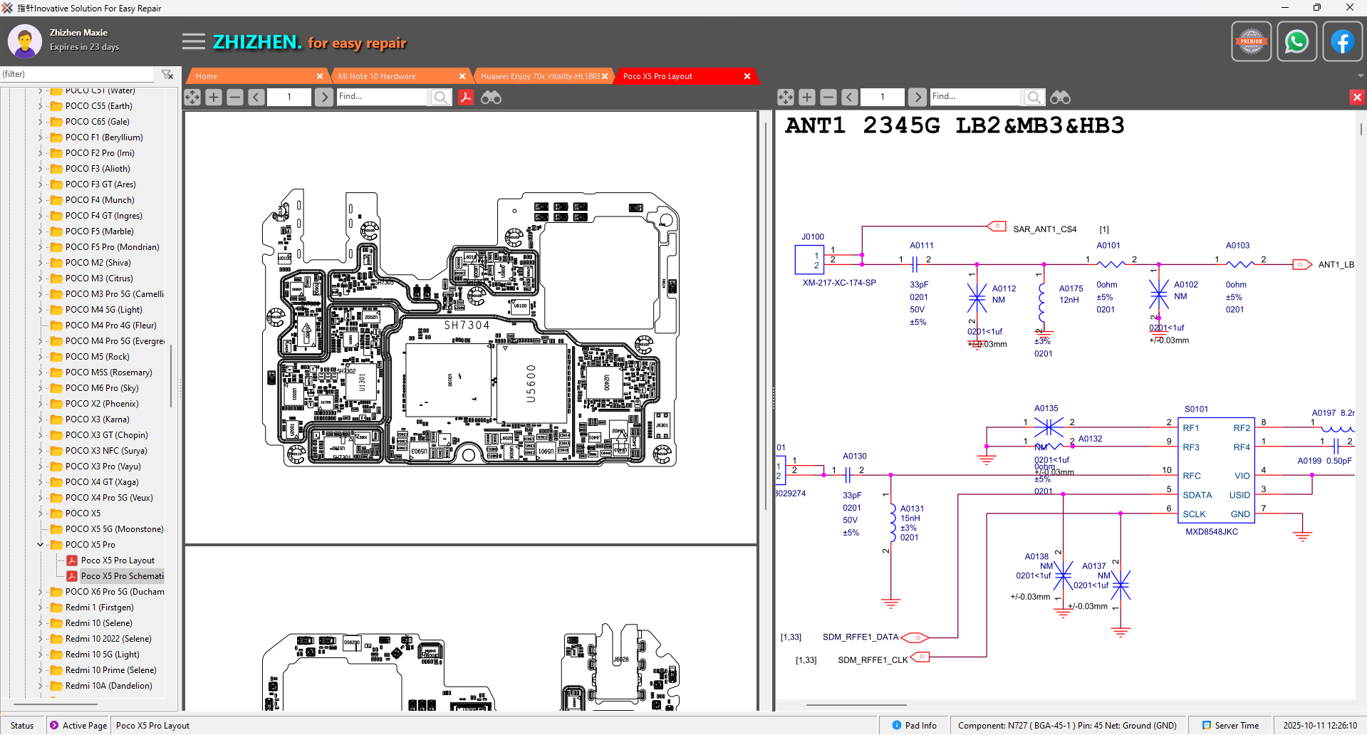This screenshot has width=1367, height=735.
Task: Click the Premium member badge icon
Action: tap(1251, 41)
